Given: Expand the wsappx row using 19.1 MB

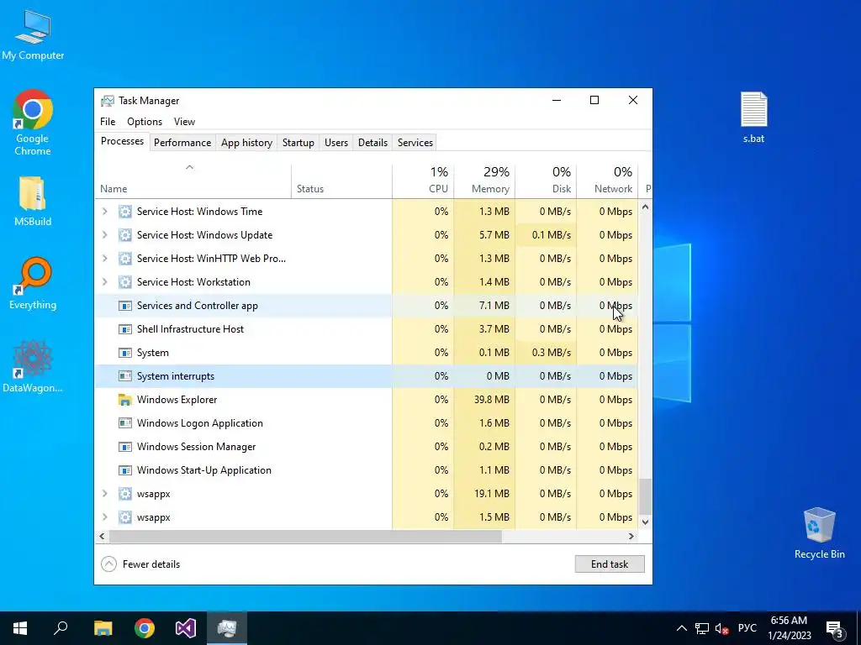Looking at the screenshot, I should (x=105, y=494).
